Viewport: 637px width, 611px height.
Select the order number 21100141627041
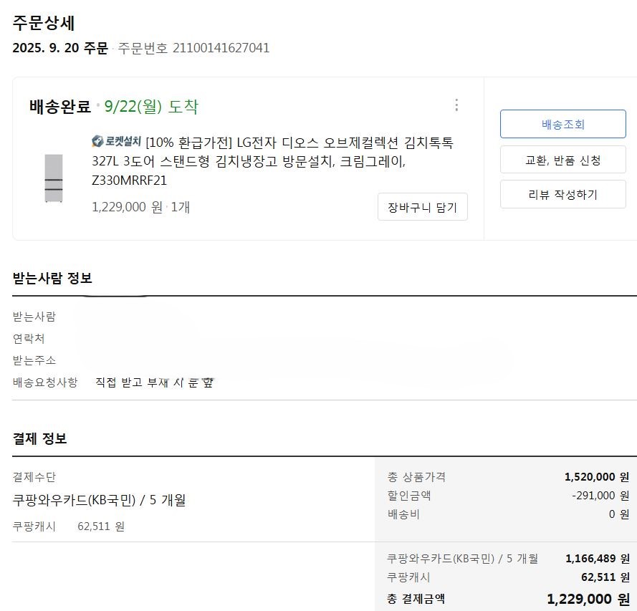click(221, 48)
